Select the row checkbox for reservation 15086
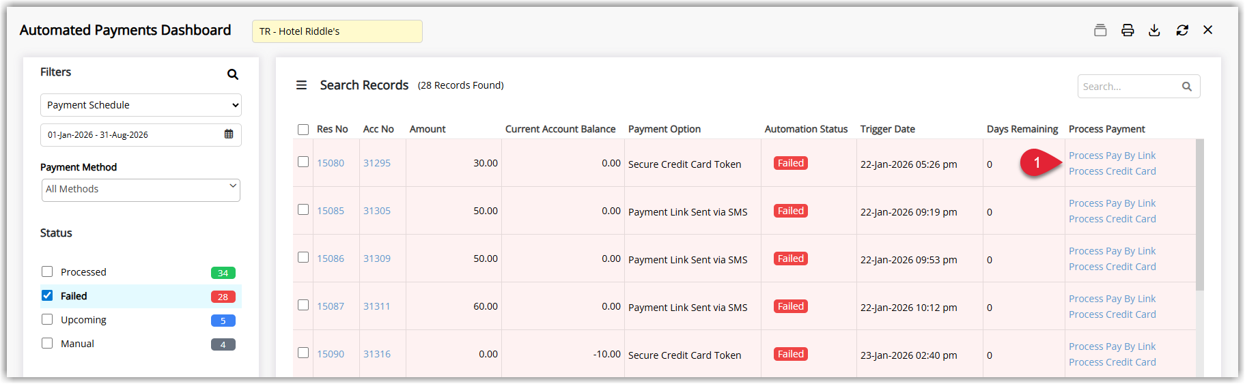Screen dimensions: 1245x384 pyautogui.click(x=303, y=257)
